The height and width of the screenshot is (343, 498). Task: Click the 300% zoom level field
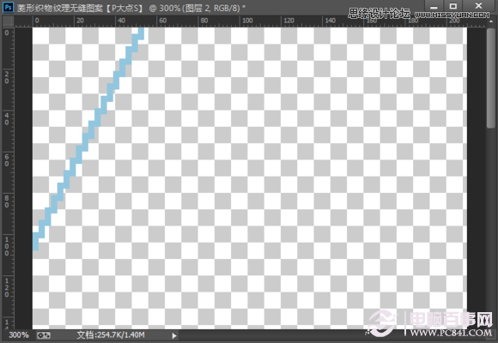[x=18, y=335]
